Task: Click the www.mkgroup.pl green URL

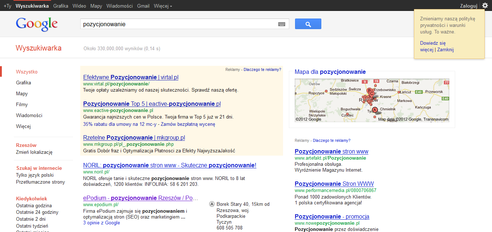Action: (128, 144)
